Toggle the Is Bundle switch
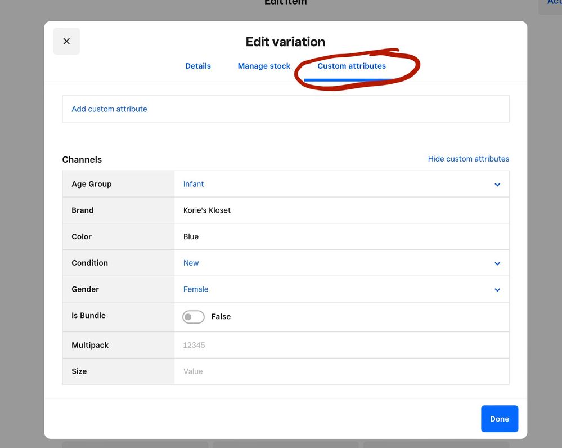Viewport: 562px width, 448px height. pyautogui.click(x=193, y=317)
